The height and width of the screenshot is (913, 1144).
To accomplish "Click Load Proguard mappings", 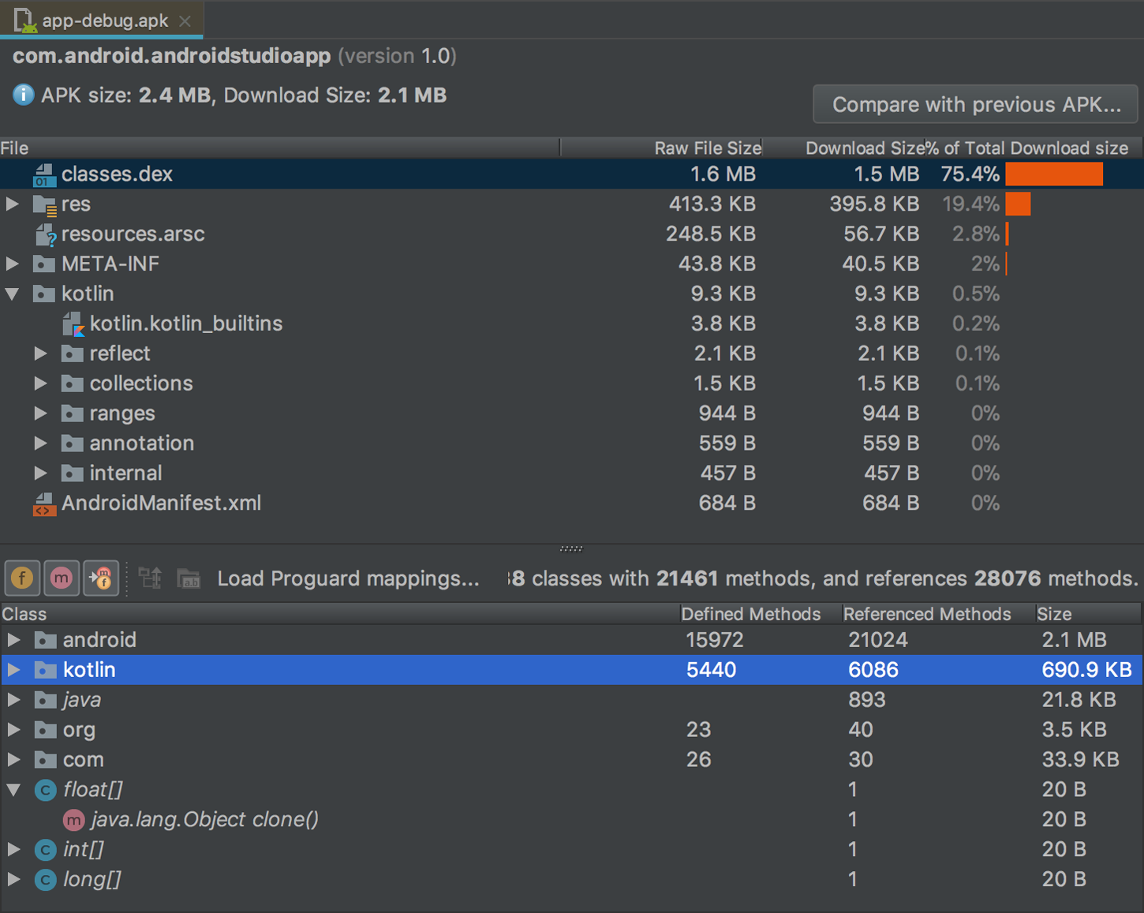I will click(348, 578).
